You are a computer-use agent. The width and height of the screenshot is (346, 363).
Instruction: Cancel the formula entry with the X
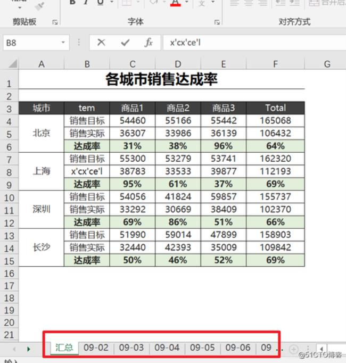coord(101,43)
